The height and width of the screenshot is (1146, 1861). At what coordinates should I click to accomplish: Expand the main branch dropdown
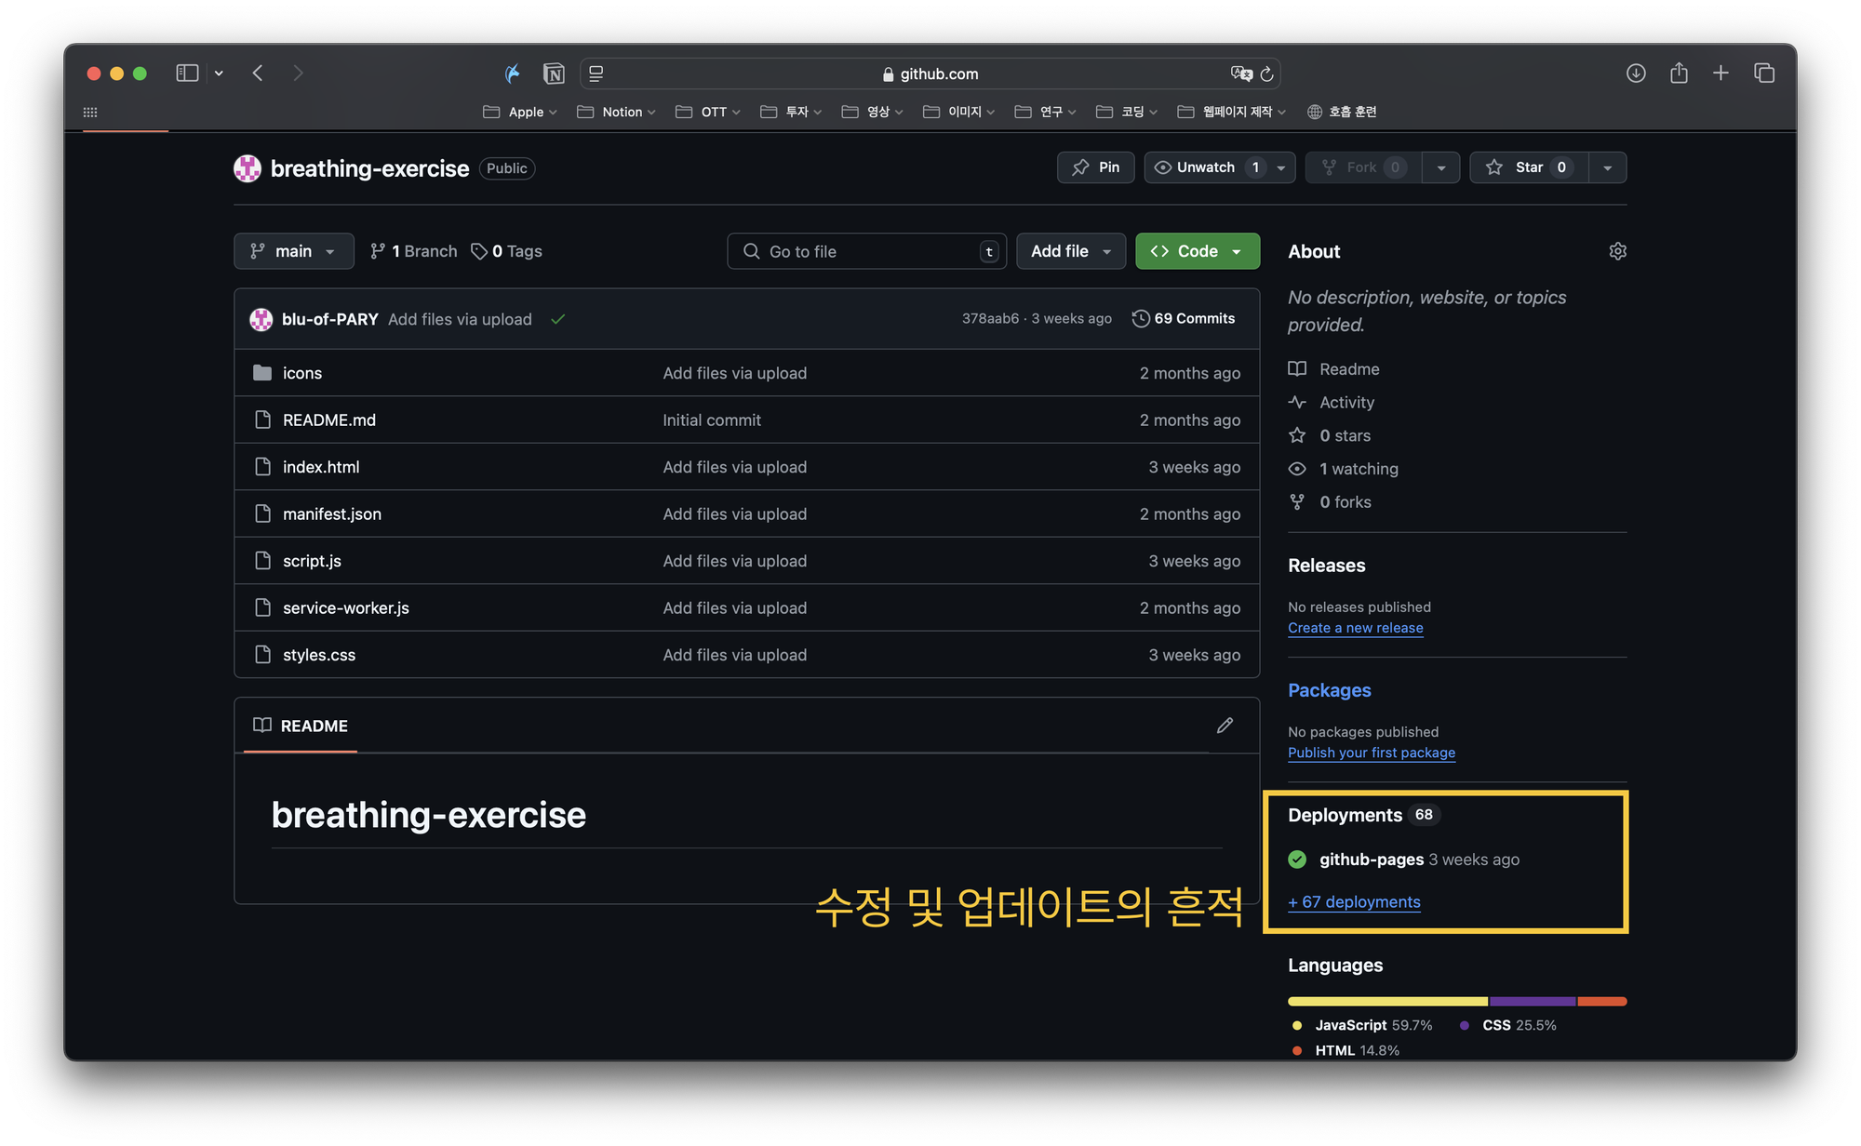tap(293, 251)
